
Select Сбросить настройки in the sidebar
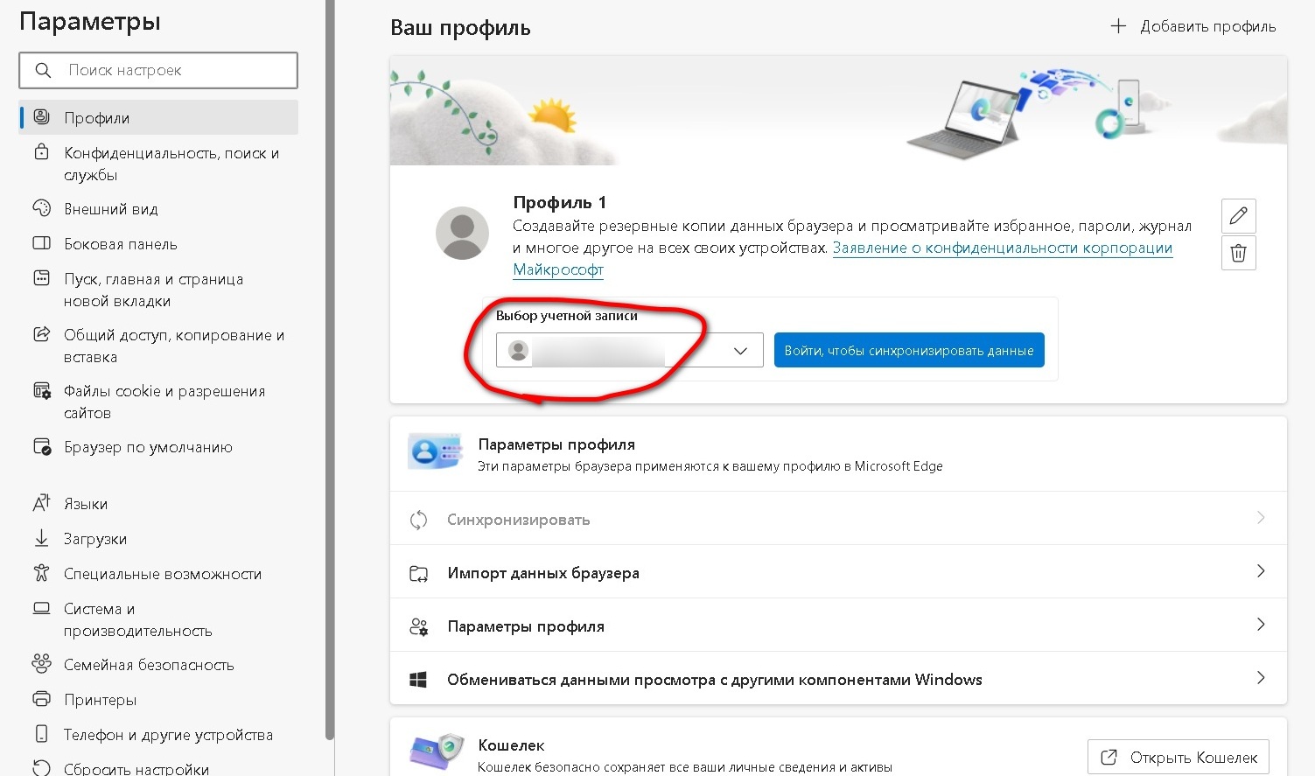[x=158, y=766]
